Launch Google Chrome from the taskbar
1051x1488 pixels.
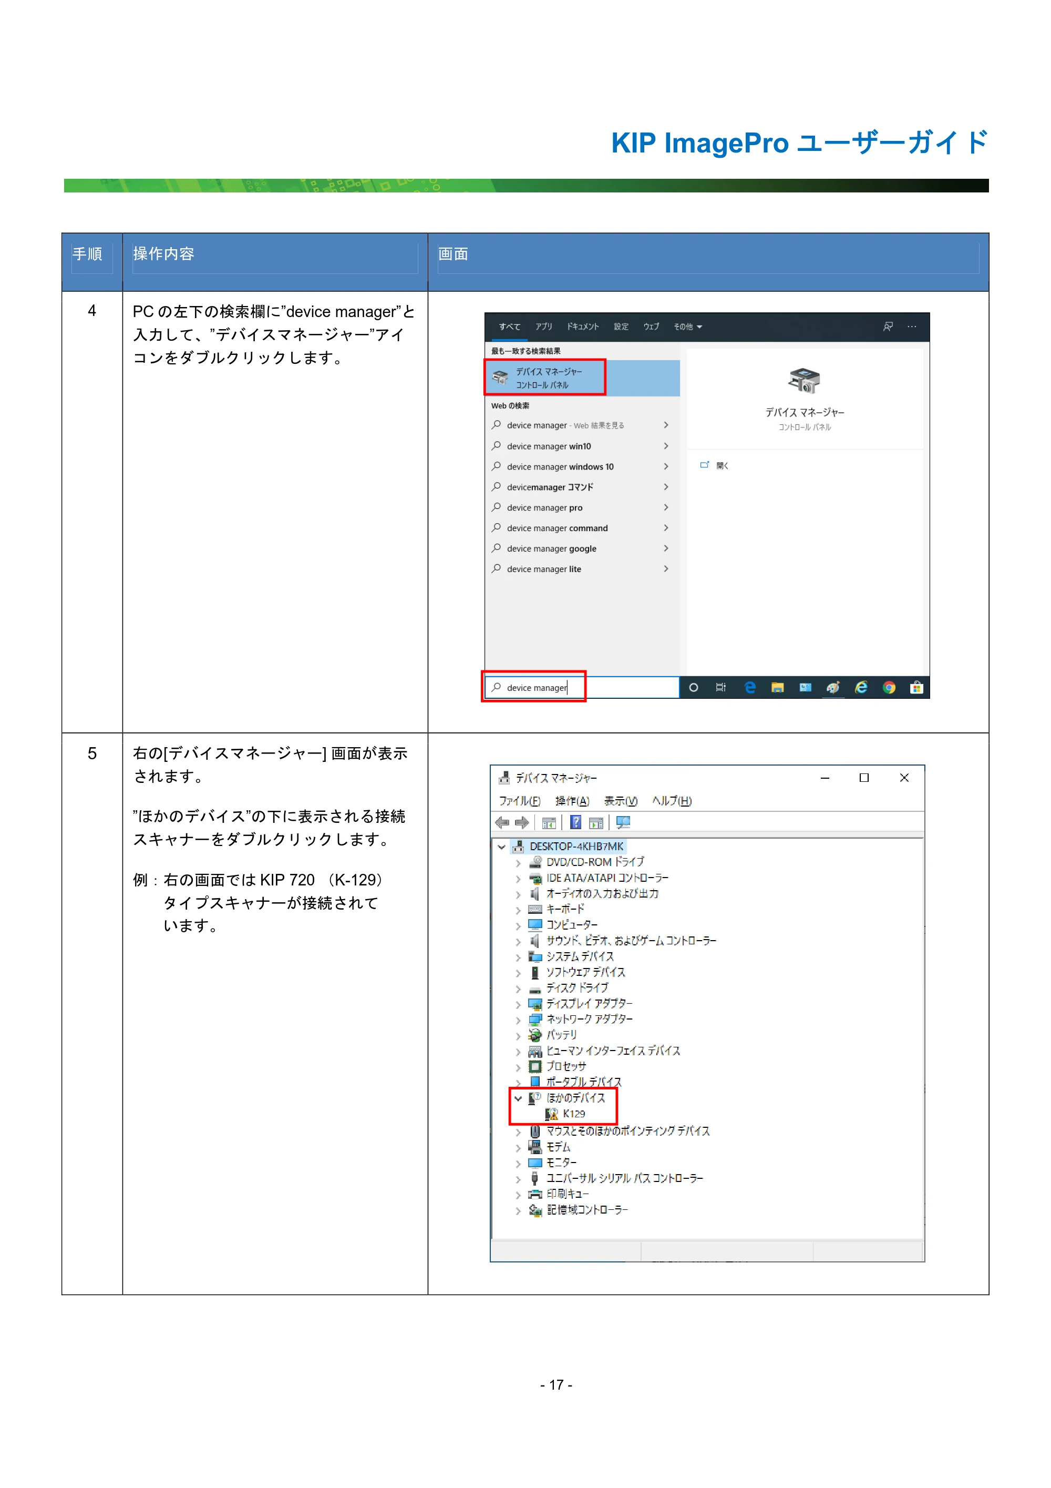889,688
